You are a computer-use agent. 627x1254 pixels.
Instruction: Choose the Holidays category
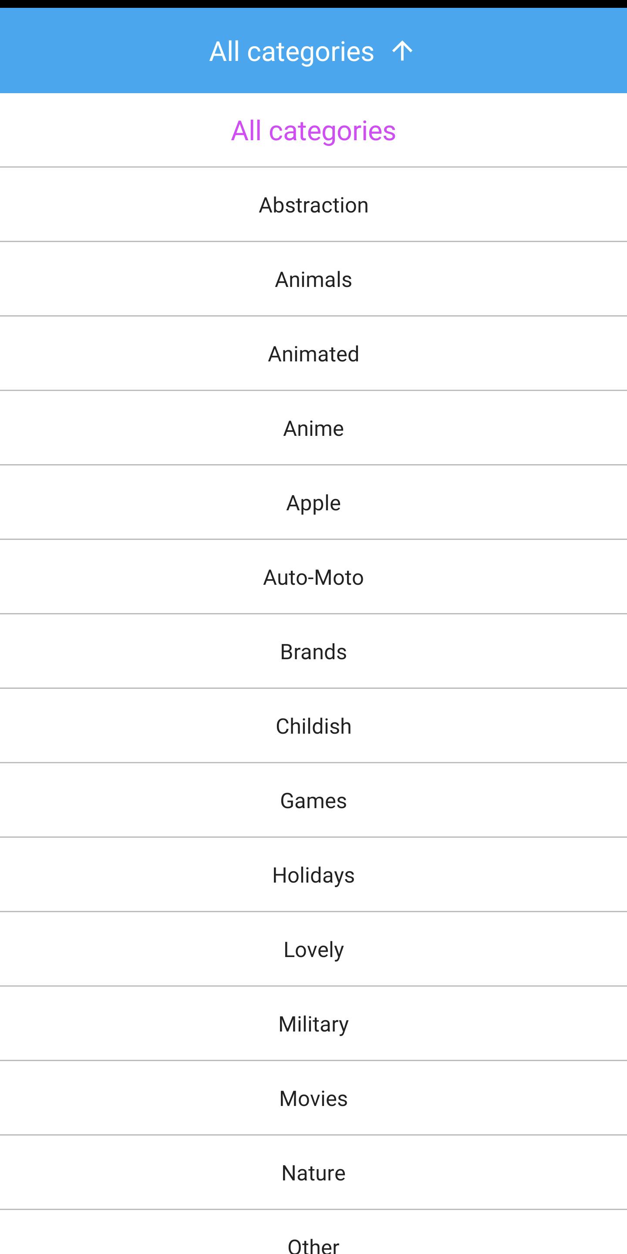[x=313, y=875]
